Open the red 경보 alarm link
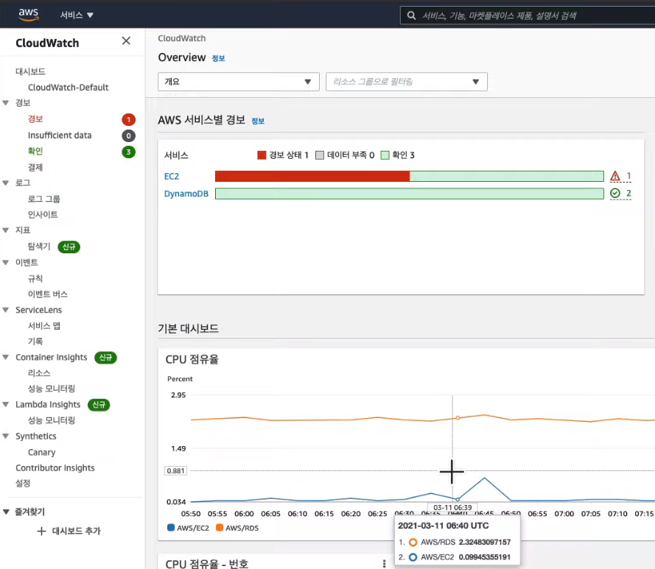Screen dimensions: 655x569 (35, 119)
